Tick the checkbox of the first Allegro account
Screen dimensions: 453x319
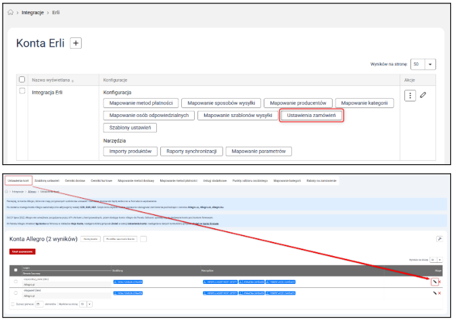click(x=16, y=281)
